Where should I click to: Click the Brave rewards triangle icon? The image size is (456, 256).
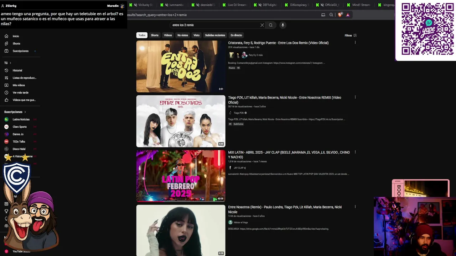pos(348,15)
